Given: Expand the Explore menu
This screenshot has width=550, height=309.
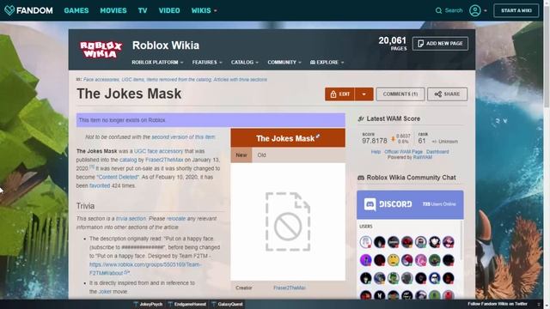Looking at the screenshot, I should click(327, 62).
